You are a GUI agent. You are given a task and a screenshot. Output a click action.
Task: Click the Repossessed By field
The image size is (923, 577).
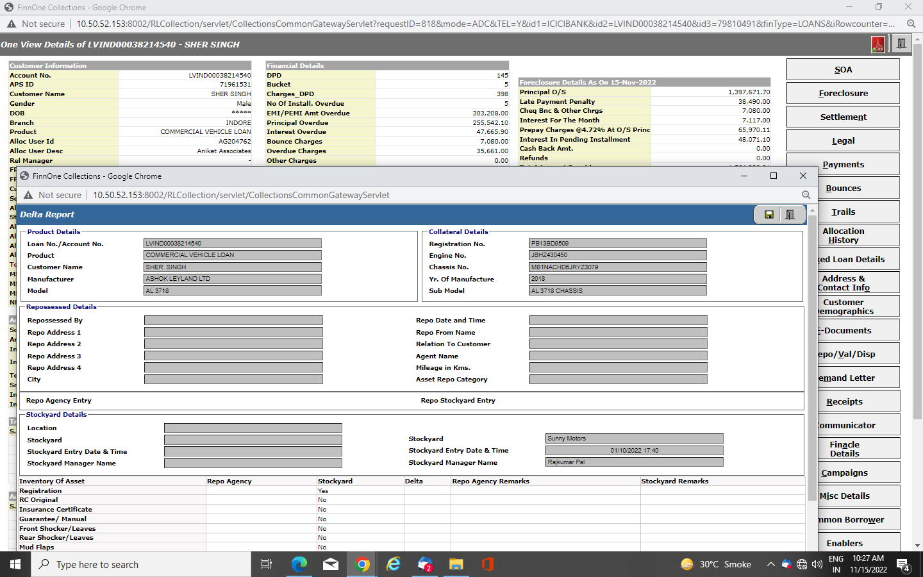coord(233,321)
